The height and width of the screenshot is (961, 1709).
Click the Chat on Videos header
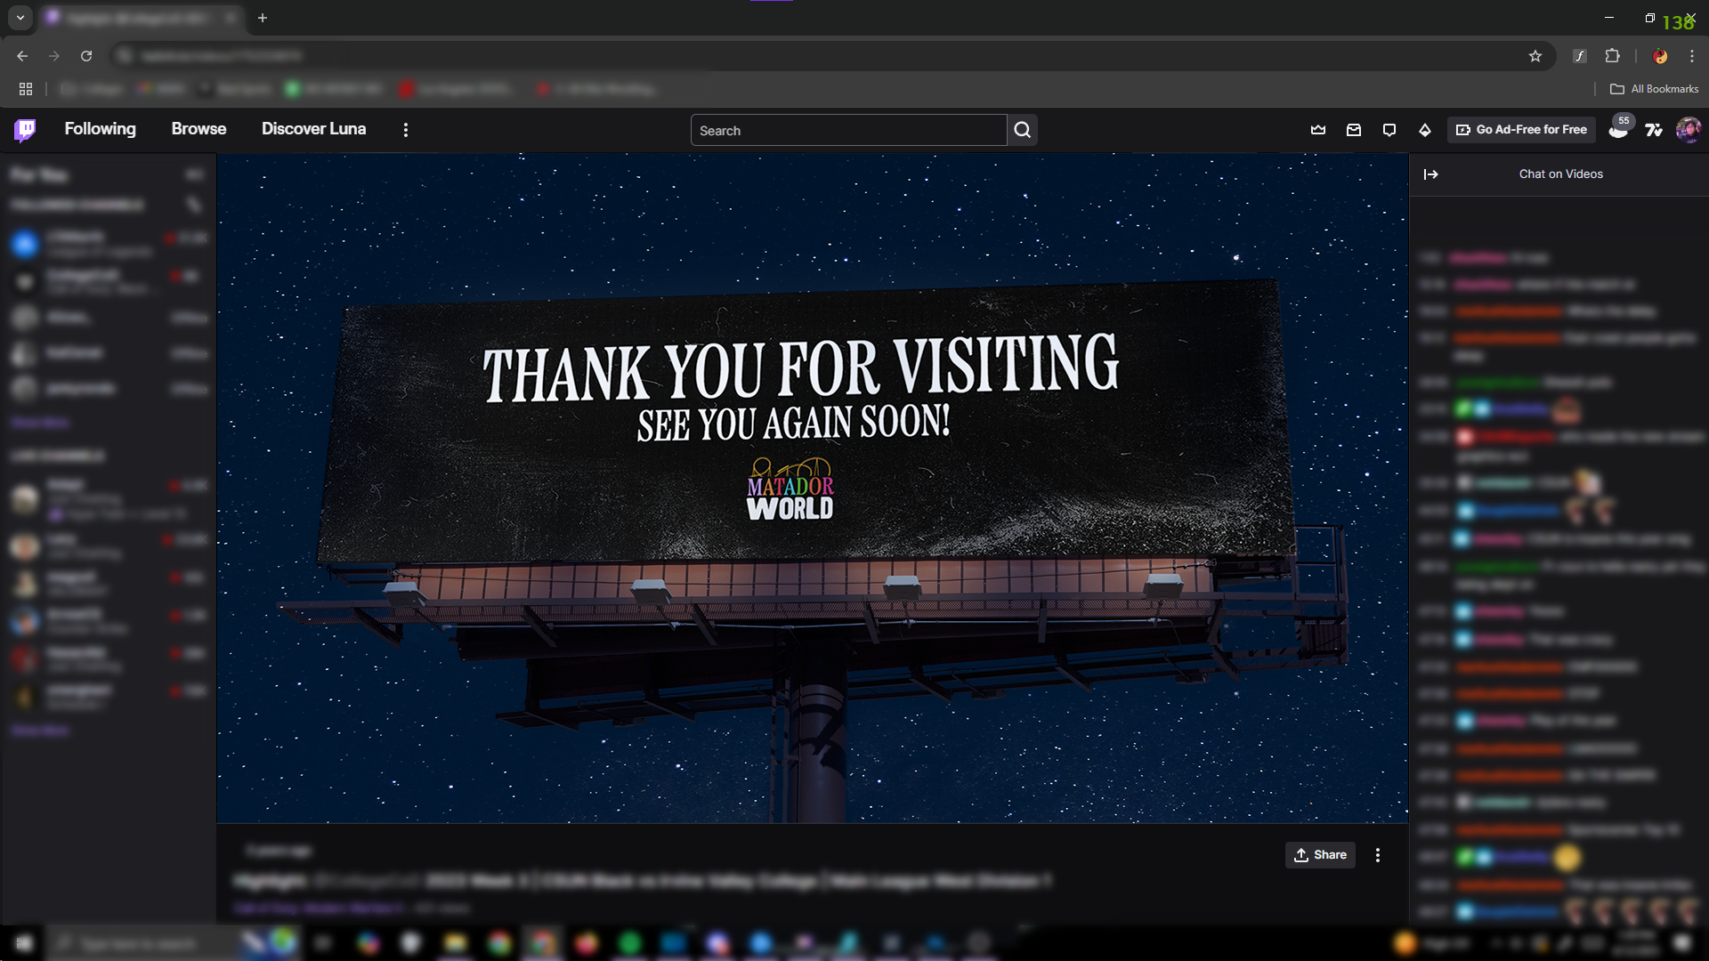tap(1560, 174)
